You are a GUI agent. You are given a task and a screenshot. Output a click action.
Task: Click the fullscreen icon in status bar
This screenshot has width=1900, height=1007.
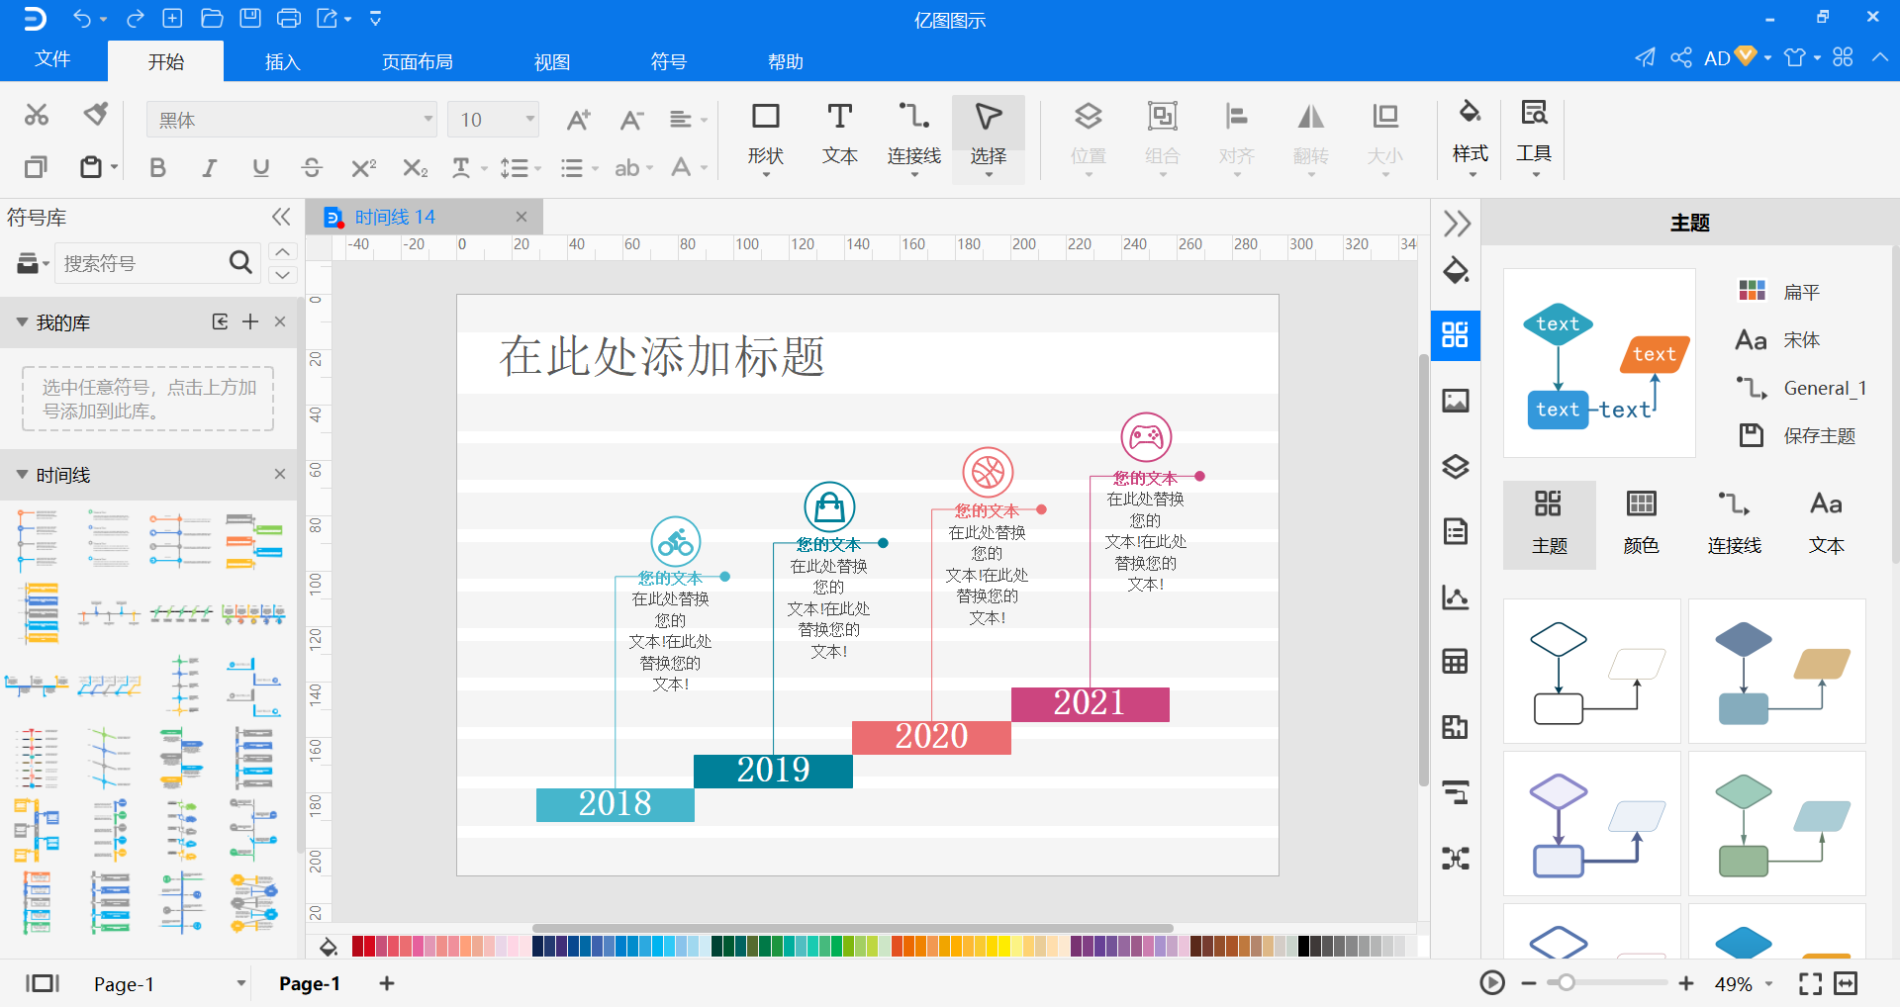tap(1810, 983)
